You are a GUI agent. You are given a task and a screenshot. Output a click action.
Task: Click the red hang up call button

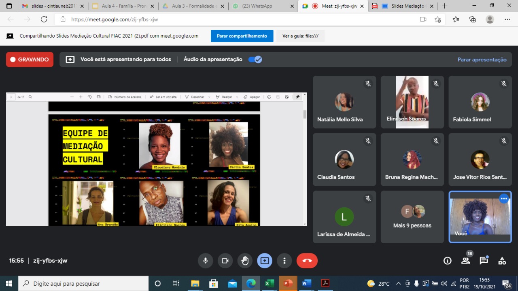(307, 261)
